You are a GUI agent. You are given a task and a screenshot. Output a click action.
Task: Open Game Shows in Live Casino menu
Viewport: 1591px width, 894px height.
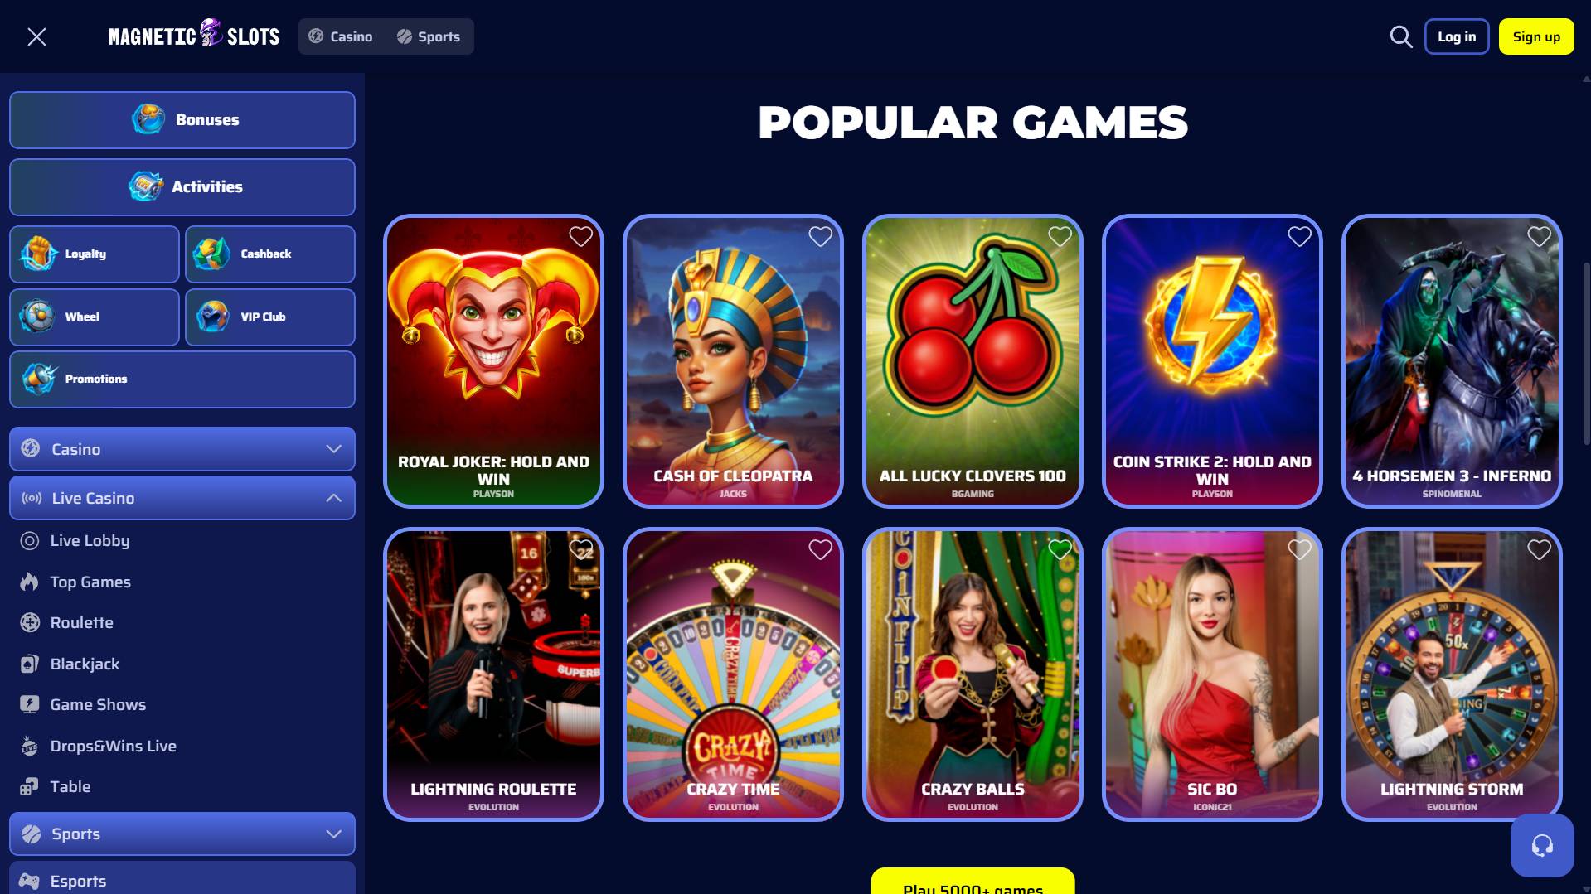(98, 705)
